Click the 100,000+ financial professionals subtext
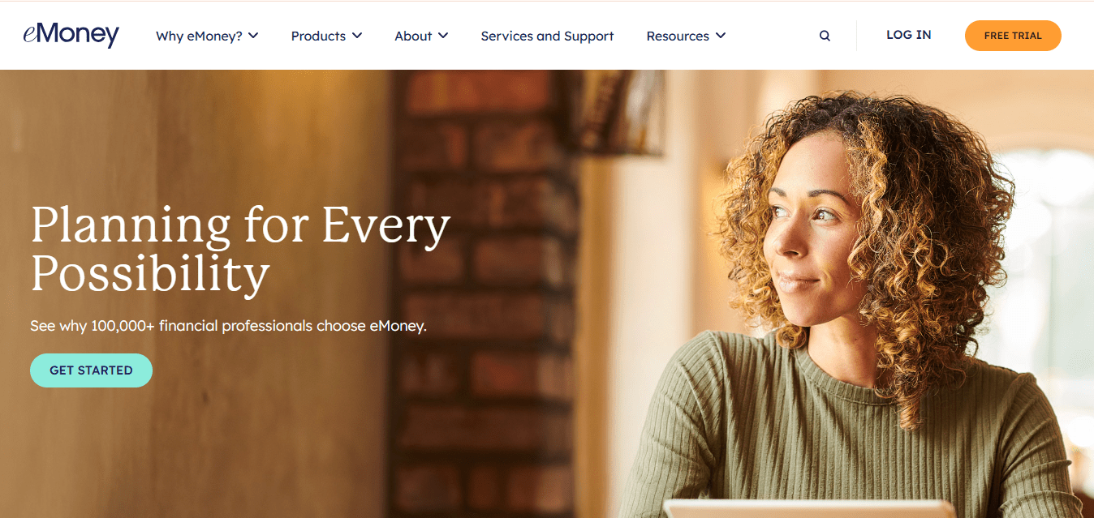This screenshot has height=518, width=1094. point(228,326)
